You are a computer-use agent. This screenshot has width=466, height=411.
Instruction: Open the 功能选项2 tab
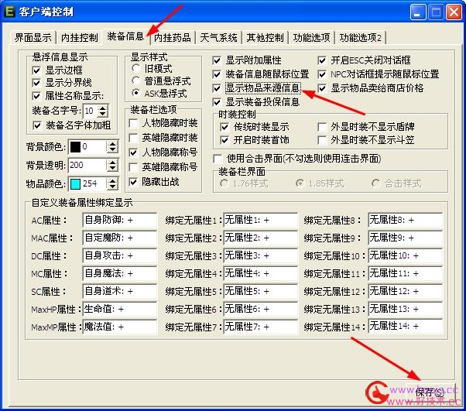coord(361,38)
